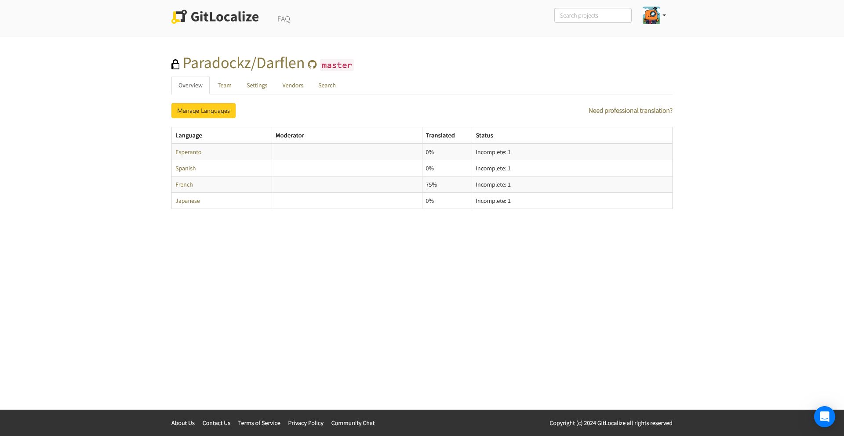The image size is (844, 436).
Task: Open the Esperanto language
Action: pos(188,152)
